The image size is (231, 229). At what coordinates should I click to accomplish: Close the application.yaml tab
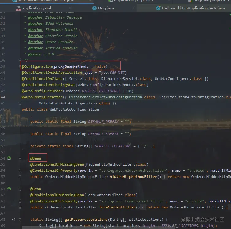point(70,8)
